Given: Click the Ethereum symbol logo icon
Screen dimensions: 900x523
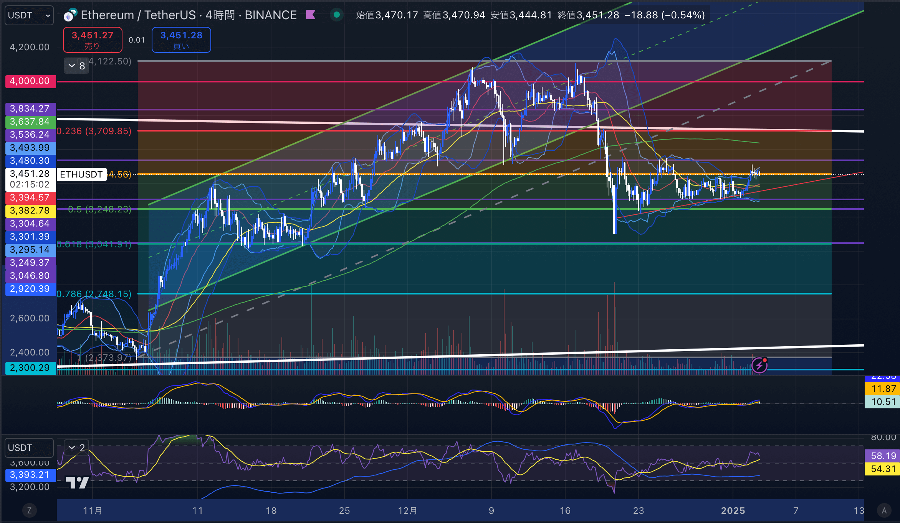Looking at the screenshot, I should coord(70,15).
